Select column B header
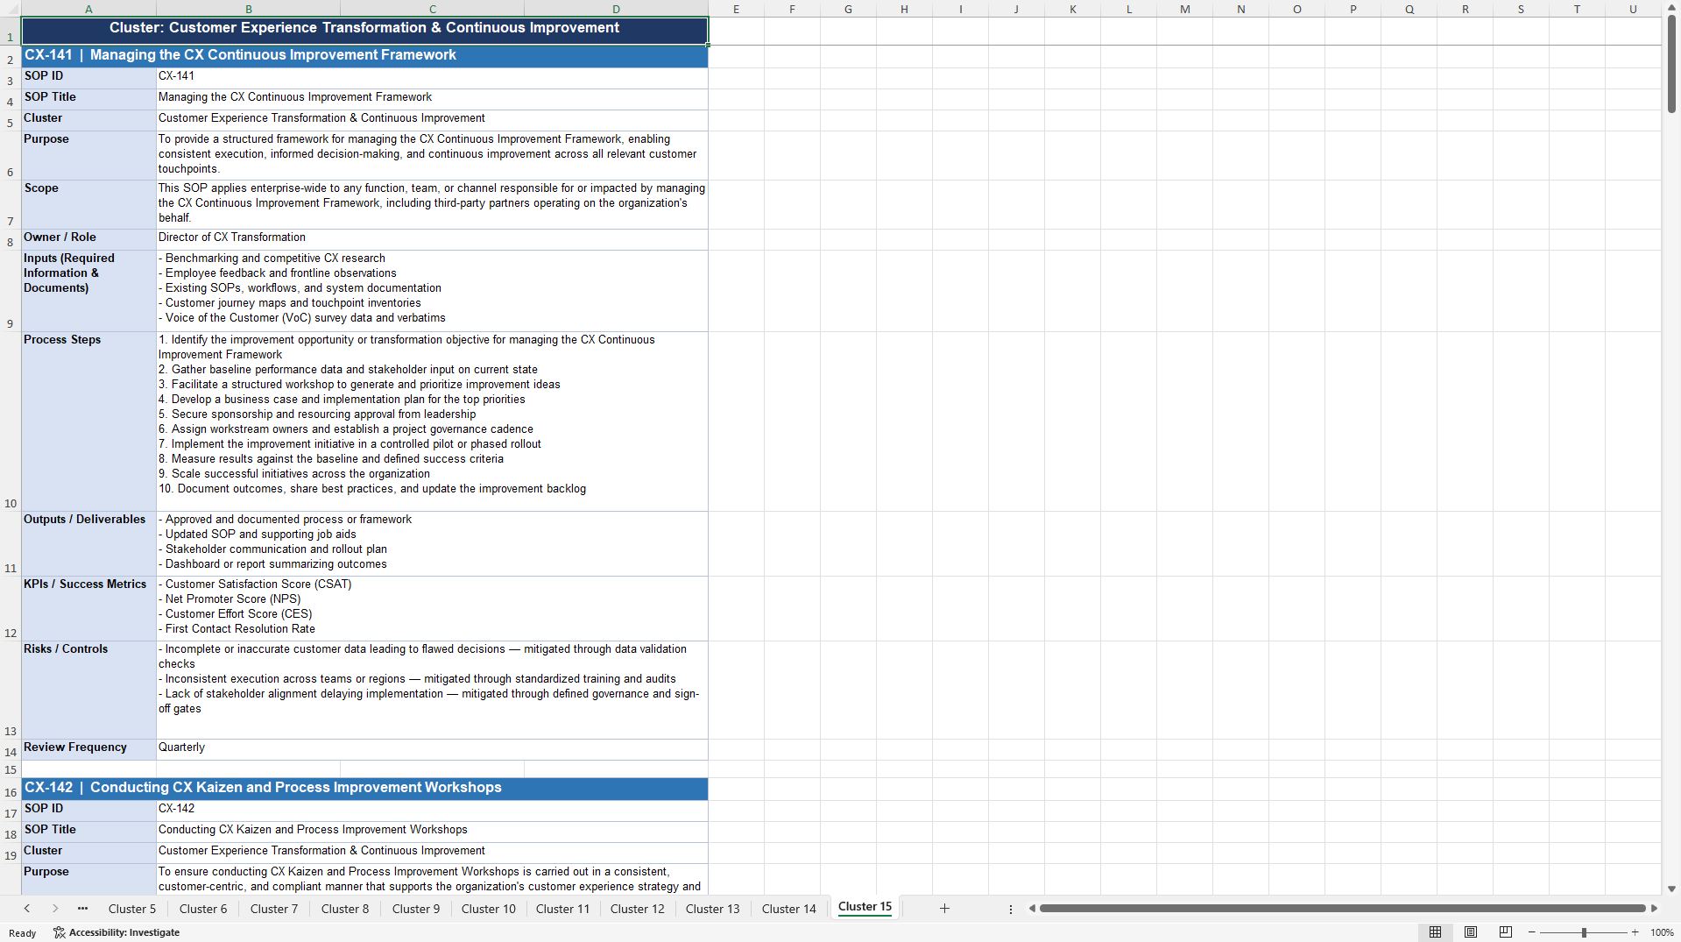The image size is (1681, 942). tap(249, 9)
